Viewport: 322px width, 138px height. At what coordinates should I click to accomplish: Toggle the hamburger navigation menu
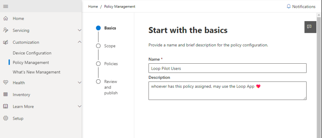(6, 6)
